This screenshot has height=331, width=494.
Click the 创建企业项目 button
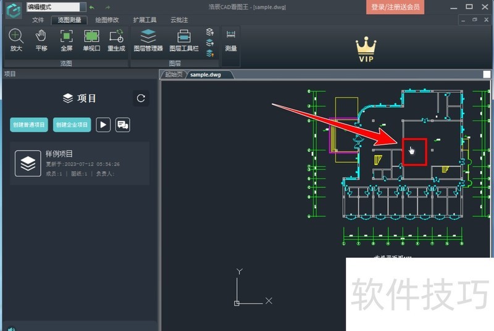72,125
